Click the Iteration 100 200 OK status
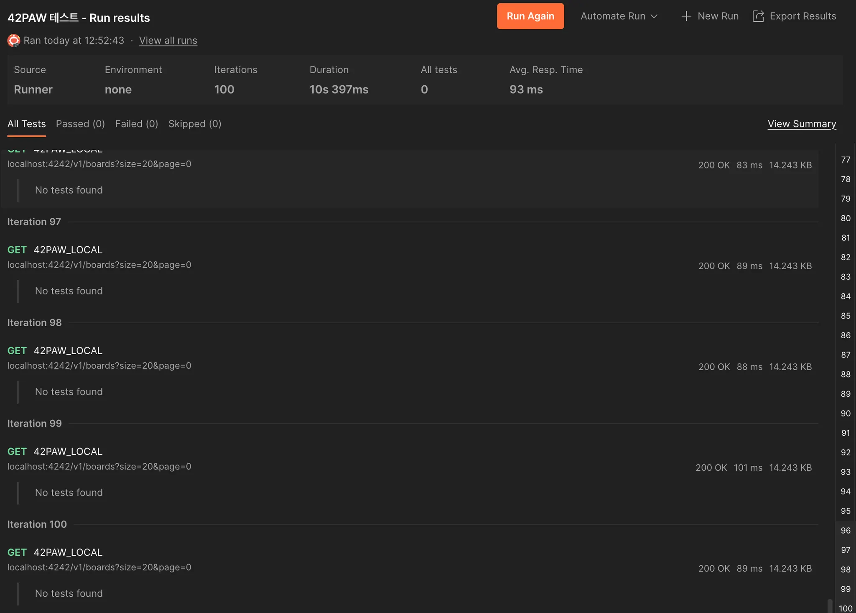This screenshot has width=856, height=613. click(x=714, y=569)
